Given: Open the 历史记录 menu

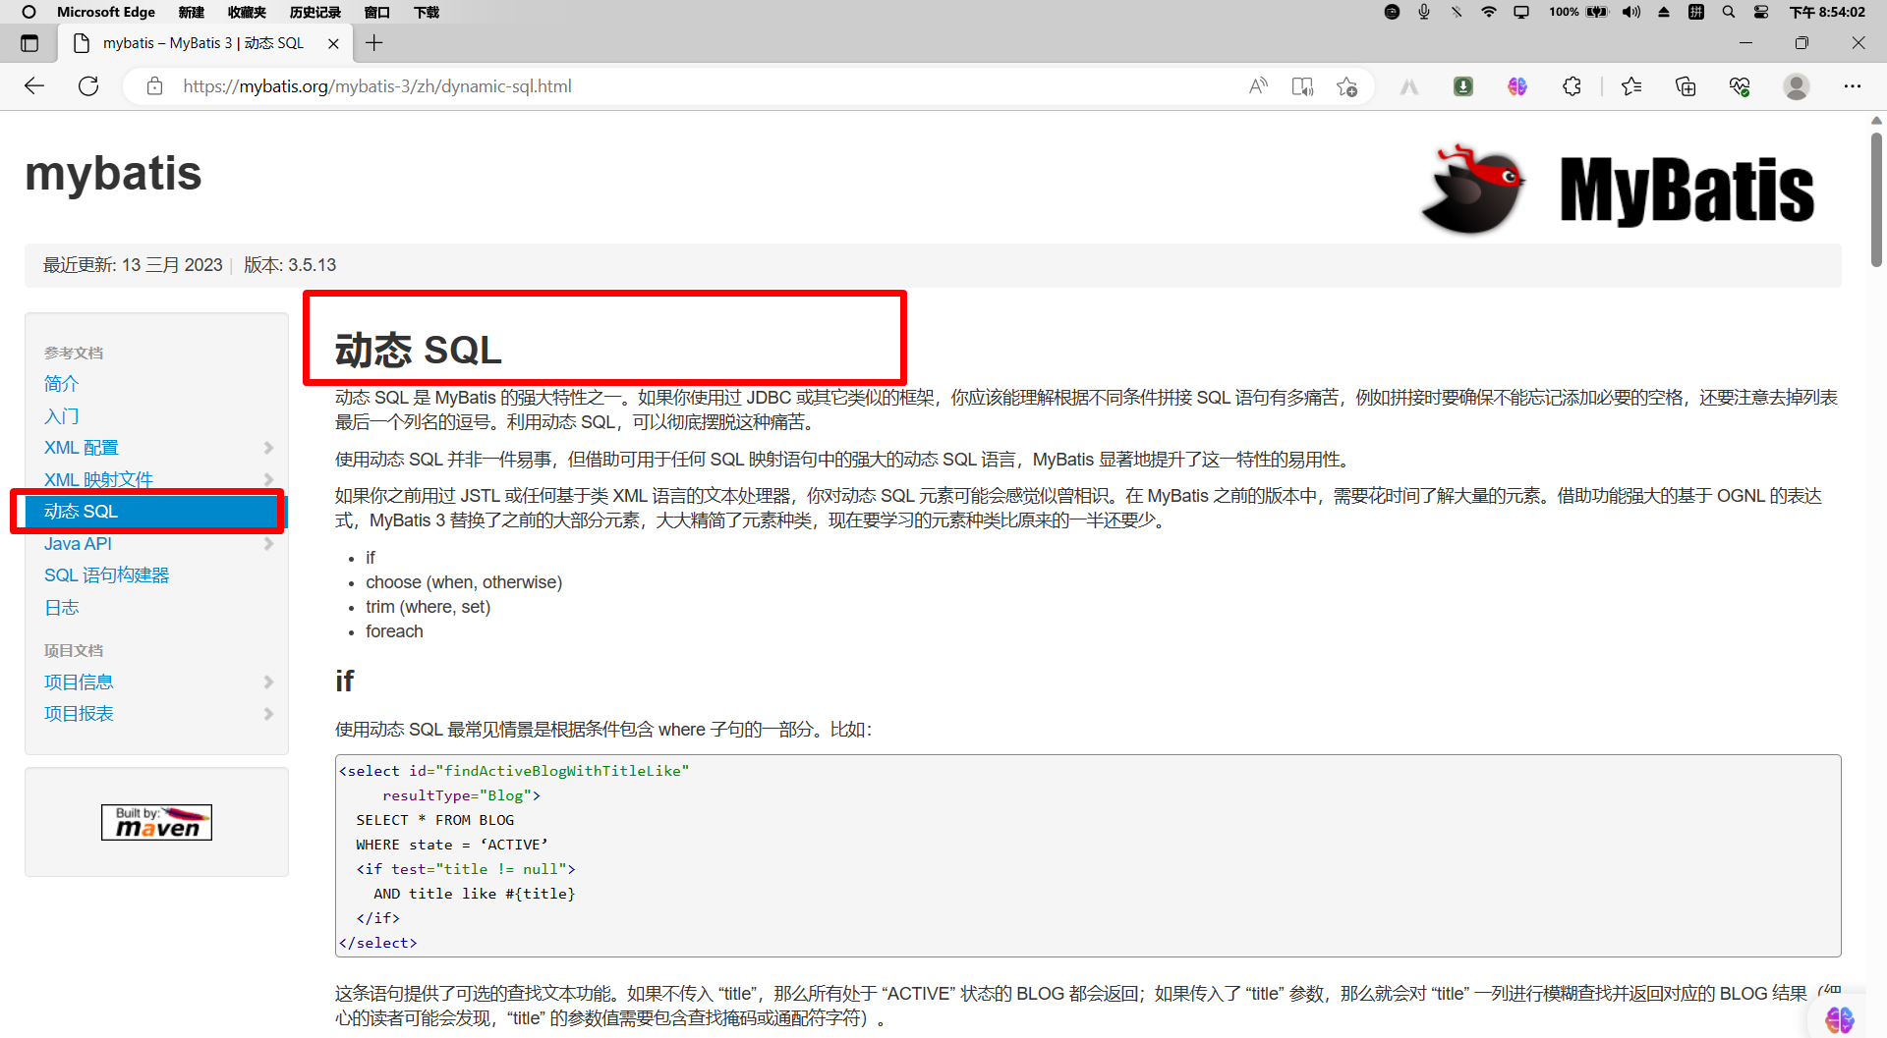Looking at the screenshot, I should [x=314, y=12].
